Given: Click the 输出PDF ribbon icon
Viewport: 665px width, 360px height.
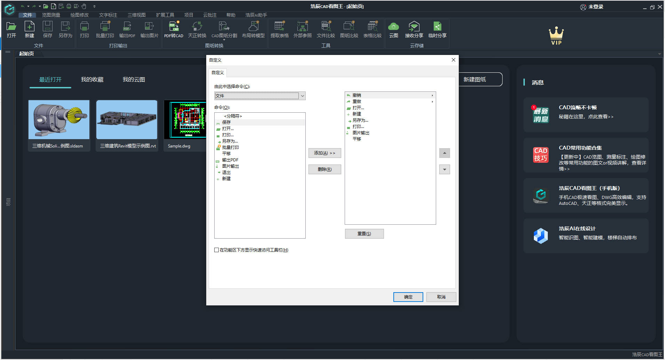Looking at the screenshot, I should pos(127,30).
